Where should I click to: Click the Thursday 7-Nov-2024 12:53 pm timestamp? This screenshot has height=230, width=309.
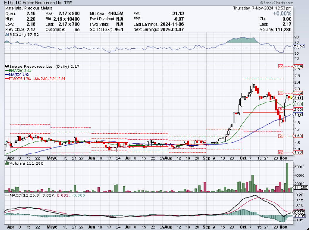(x=262, y=8)
